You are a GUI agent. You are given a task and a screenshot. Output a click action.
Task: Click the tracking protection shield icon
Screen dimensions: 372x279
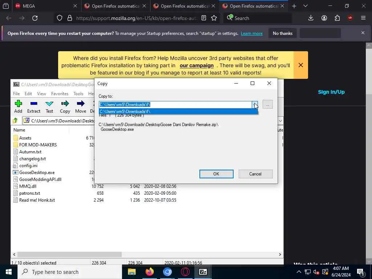[x=60, y=18]
